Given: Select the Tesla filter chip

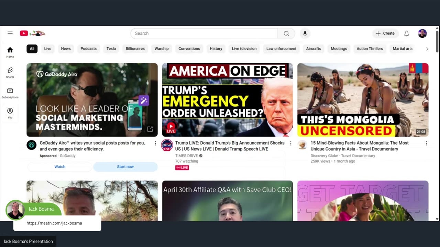Looking at the screenshot, I should pyautogui.click(x=111, y=49).
